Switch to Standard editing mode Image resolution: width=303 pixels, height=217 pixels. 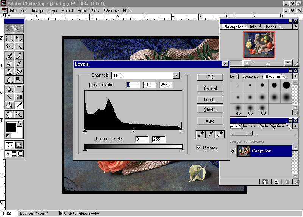9,145
